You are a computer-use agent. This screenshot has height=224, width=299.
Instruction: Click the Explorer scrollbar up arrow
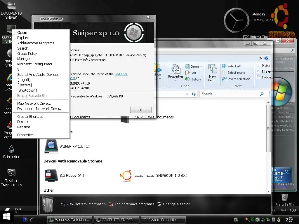(268, 102)
